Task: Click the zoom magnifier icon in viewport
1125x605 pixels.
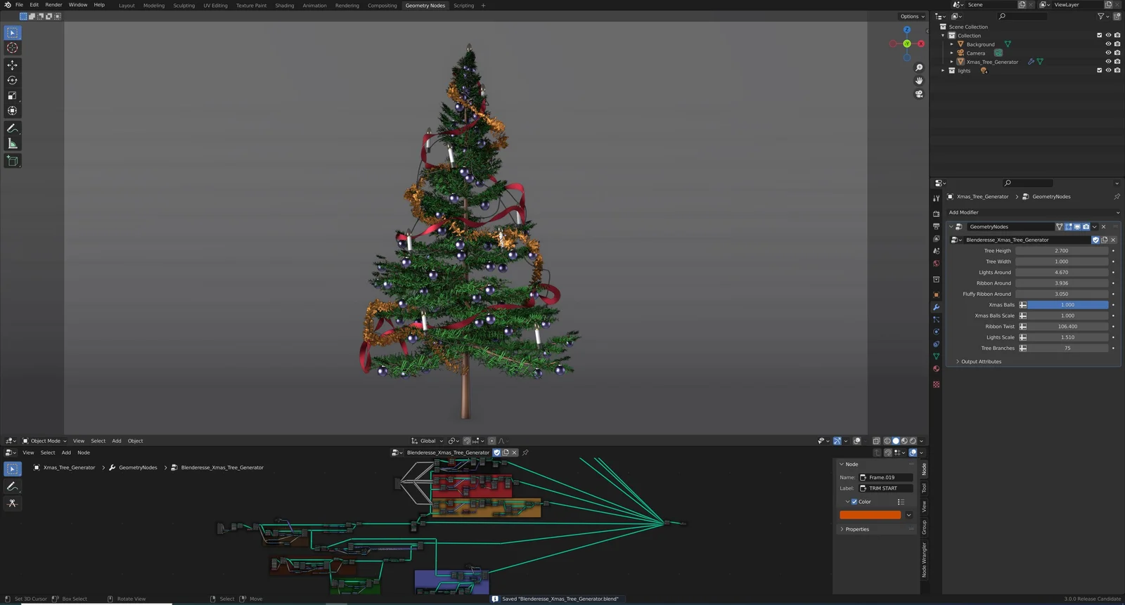Action: coord(918,68)
